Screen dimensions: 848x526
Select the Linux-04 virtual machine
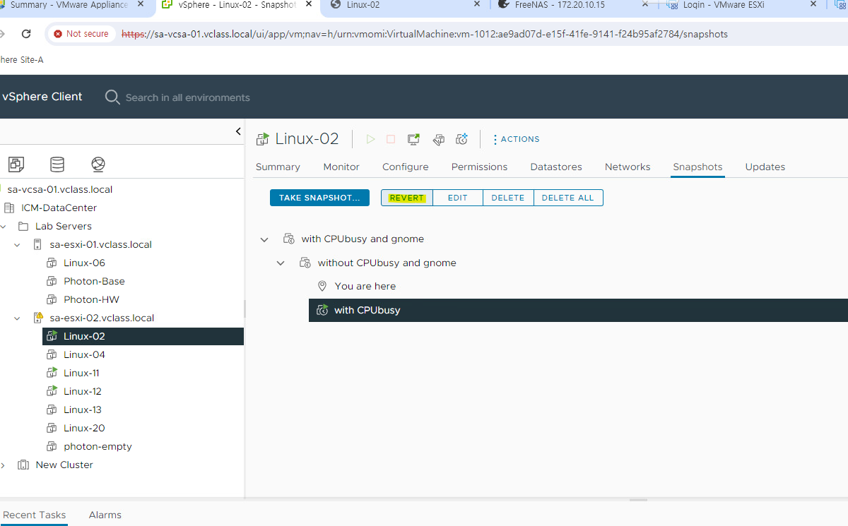[x=84, y=354]
